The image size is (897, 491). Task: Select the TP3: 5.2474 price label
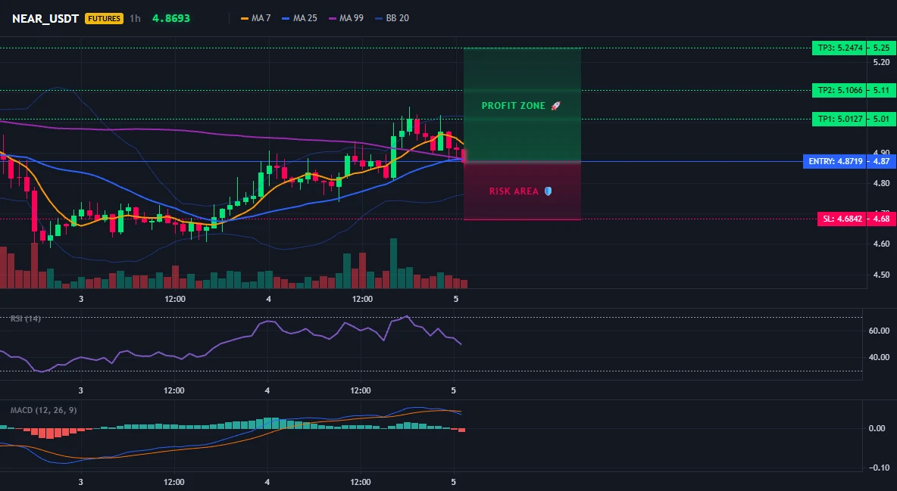coord(839,48)
